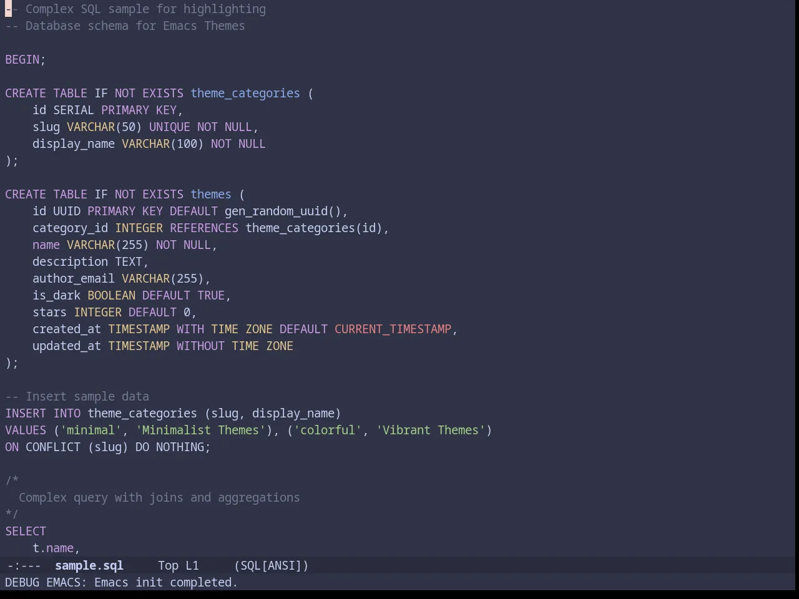Click the string 'colorful' in VALUES
Screen dimensions: 799x599
coord(328,430)
